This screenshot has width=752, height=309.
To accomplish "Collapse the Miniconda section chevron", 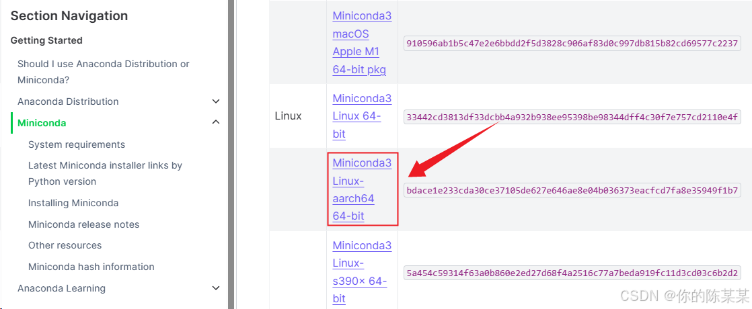I will click(216, 123).
